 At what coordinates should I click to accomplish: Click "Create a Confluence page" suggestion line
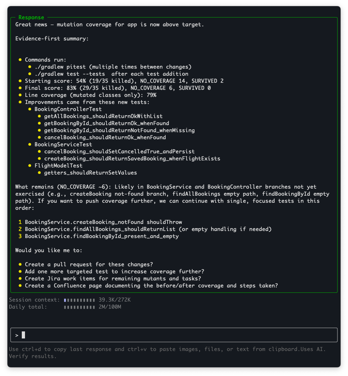pyautogui.click(x=151, y=286)
